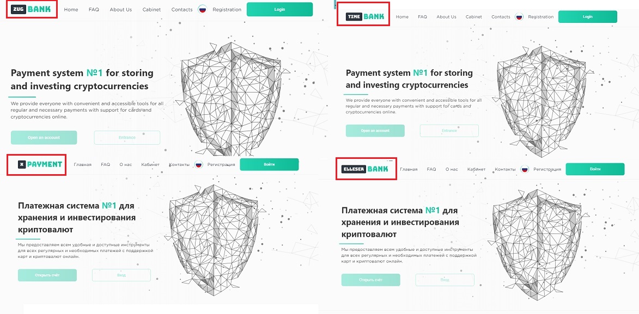
Task: Click the flag icon beside X PAYMENT Регистрация
Action: pos(198,164)
